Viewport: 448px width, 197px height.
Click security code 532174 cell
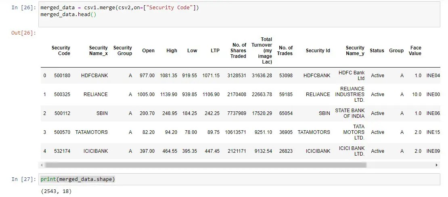coord(62,151)
